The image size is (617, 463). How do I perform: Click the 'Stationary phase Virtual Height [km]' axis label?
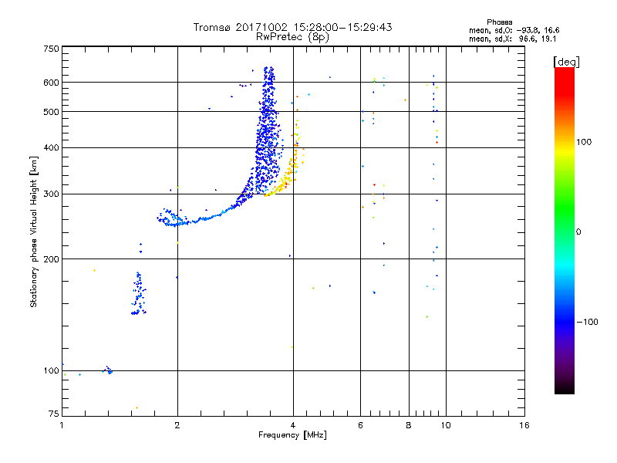click(33, 232)
